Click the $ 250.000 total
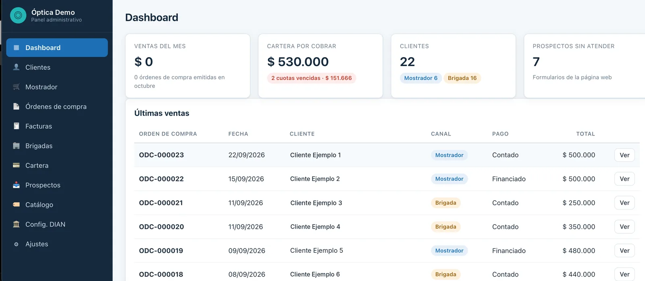This screenshot has width=645, height=281. point(579,203)
